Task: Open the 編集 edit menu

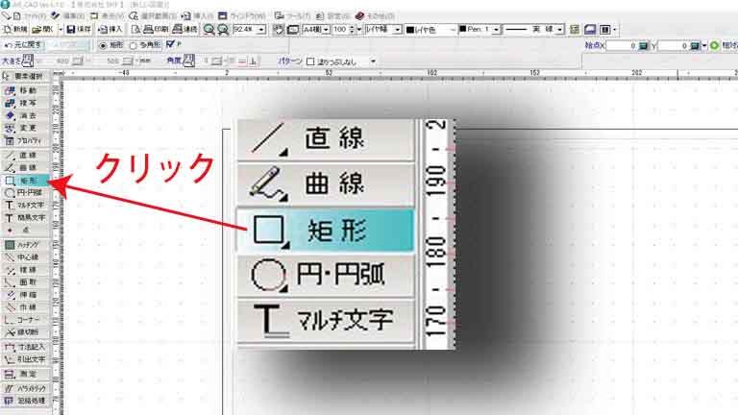Action: [69, 16]
